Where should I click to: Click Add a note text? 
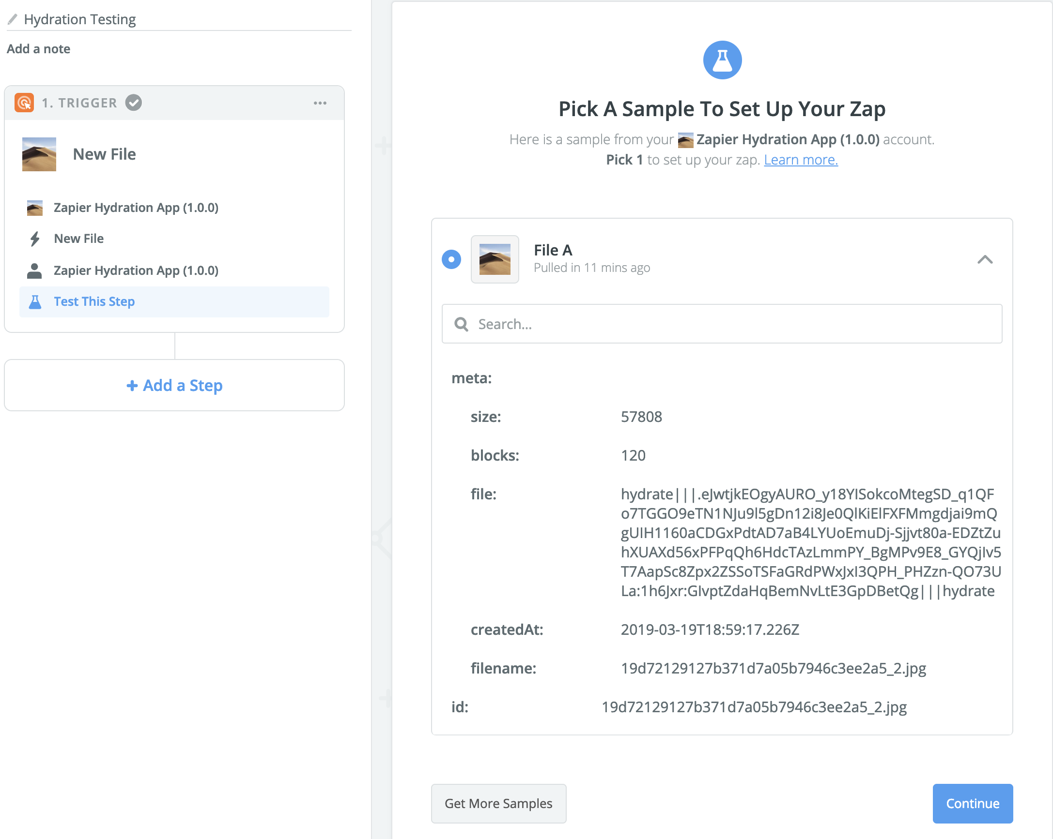point(39,49)
